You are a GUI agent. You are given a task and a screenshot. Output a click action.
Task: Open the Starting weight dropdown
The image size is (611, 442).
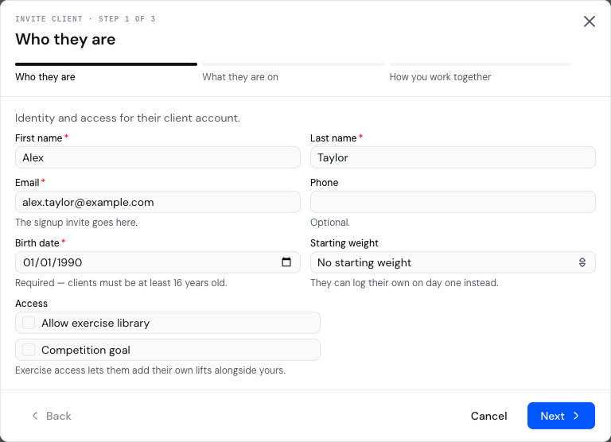click(x=453, y=262)
